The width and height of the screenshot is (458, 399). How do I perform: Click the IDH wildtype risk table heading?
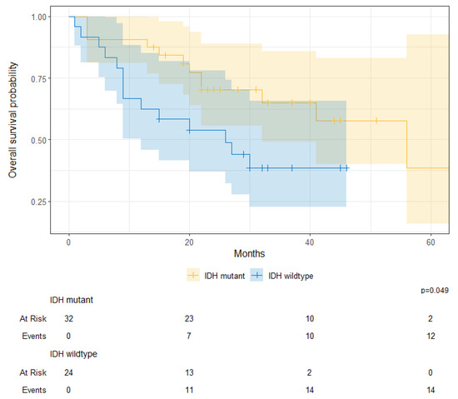coord(73,354)
